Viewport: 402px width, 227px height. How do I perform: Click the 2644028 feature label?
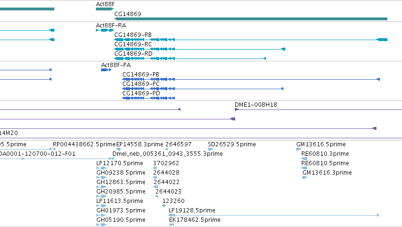point(166,173)
